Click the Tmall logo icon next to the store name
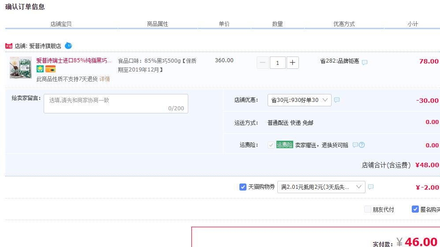 9,46
